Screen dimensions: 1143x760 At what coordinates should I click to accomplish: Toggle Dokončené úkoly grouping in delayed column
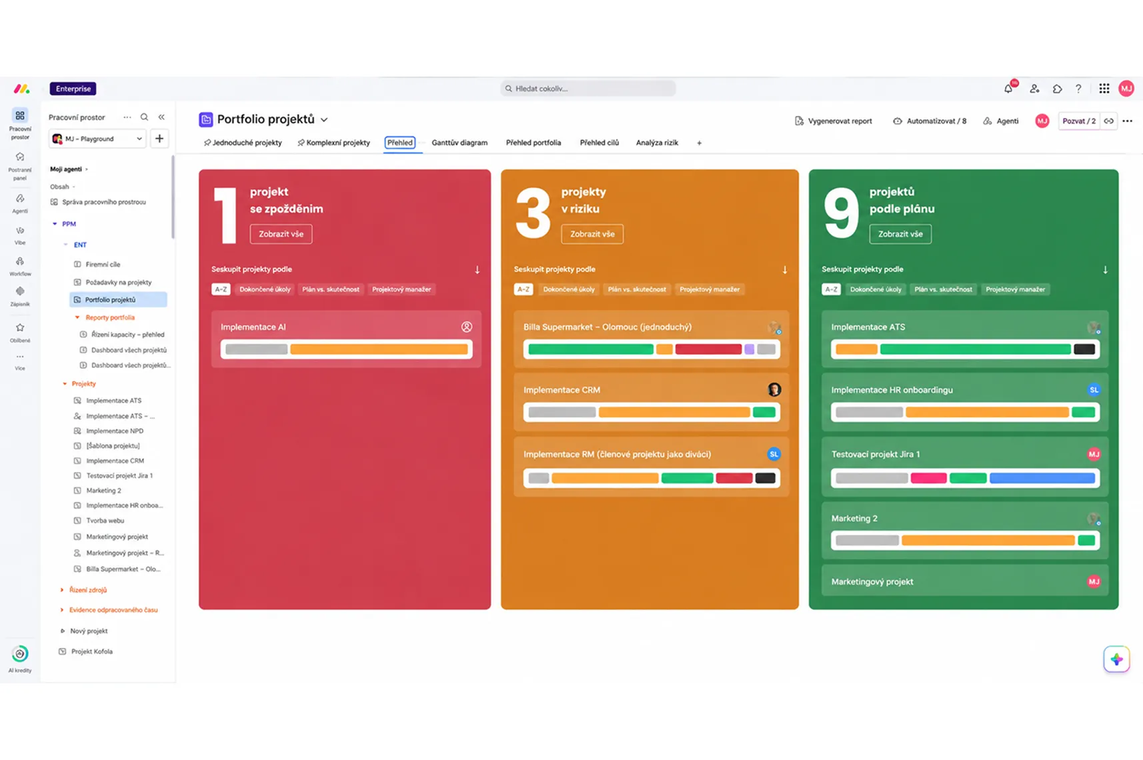click(265, 289)
